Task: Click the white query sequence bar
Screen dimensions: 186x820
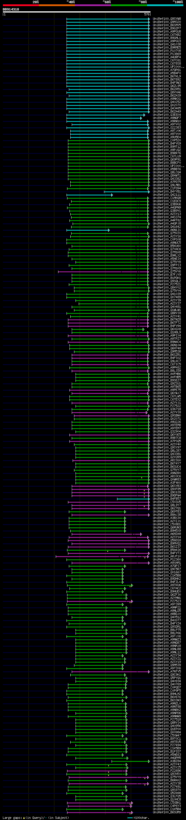Action: coord(77,12)
